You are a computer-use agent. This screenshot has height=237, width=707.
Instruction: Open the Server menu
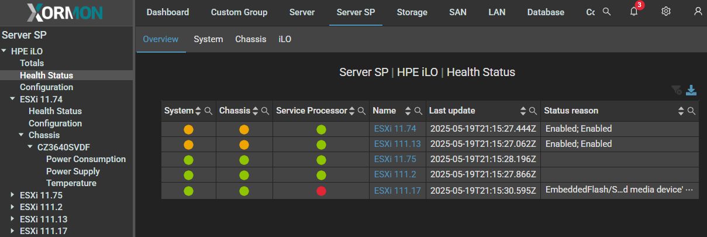pyautogui.click(x=302, y=12)
